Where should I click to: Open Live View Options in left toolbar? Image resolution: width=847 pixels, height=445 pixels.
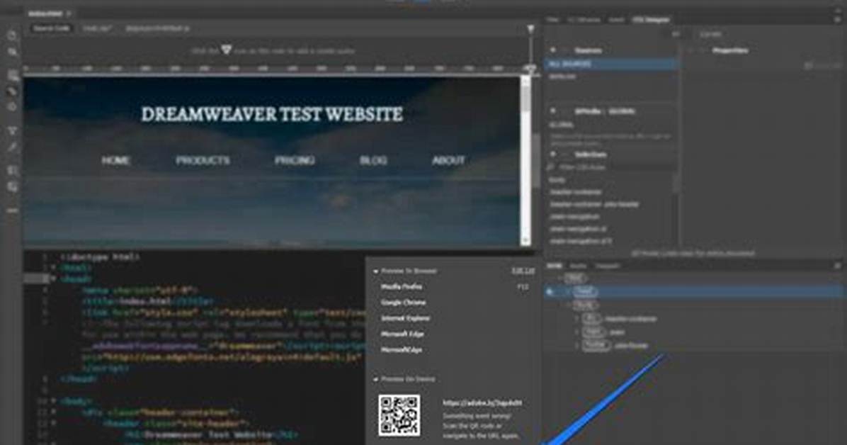point(13,76)
